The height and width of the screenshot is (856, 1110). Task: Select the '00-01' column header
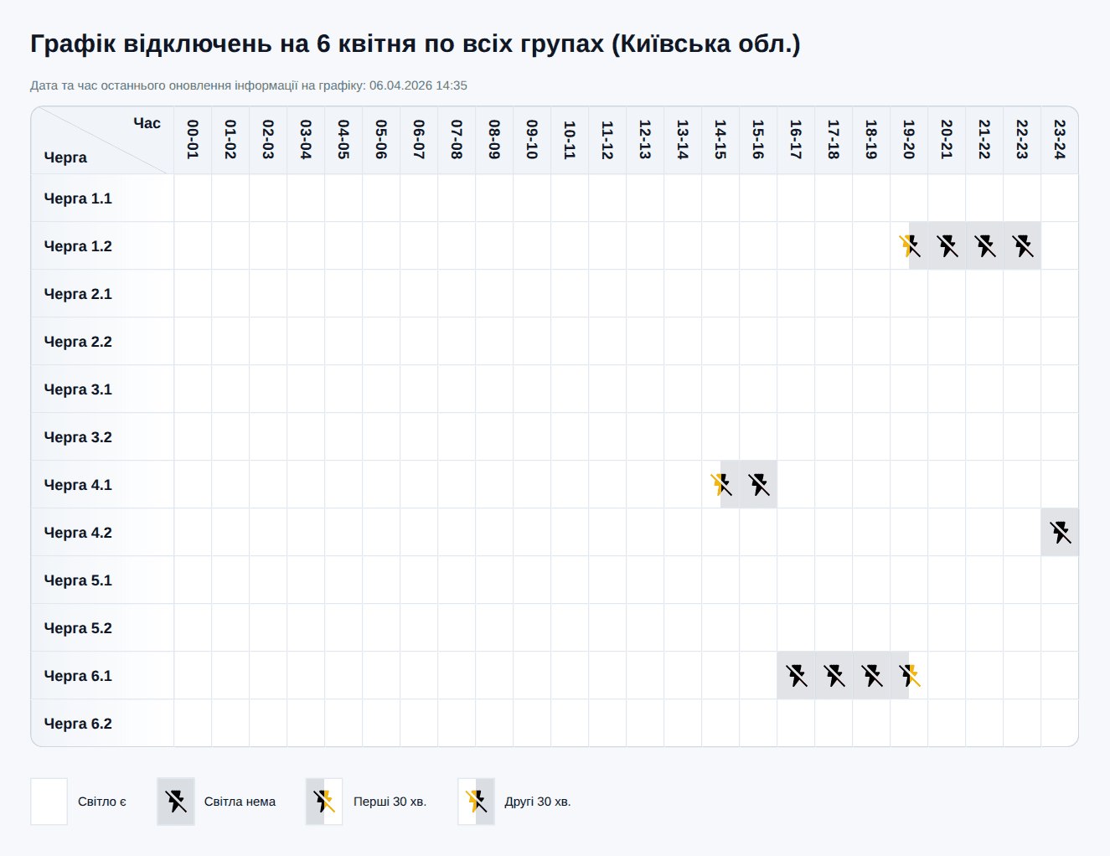(x=191, y=139)
